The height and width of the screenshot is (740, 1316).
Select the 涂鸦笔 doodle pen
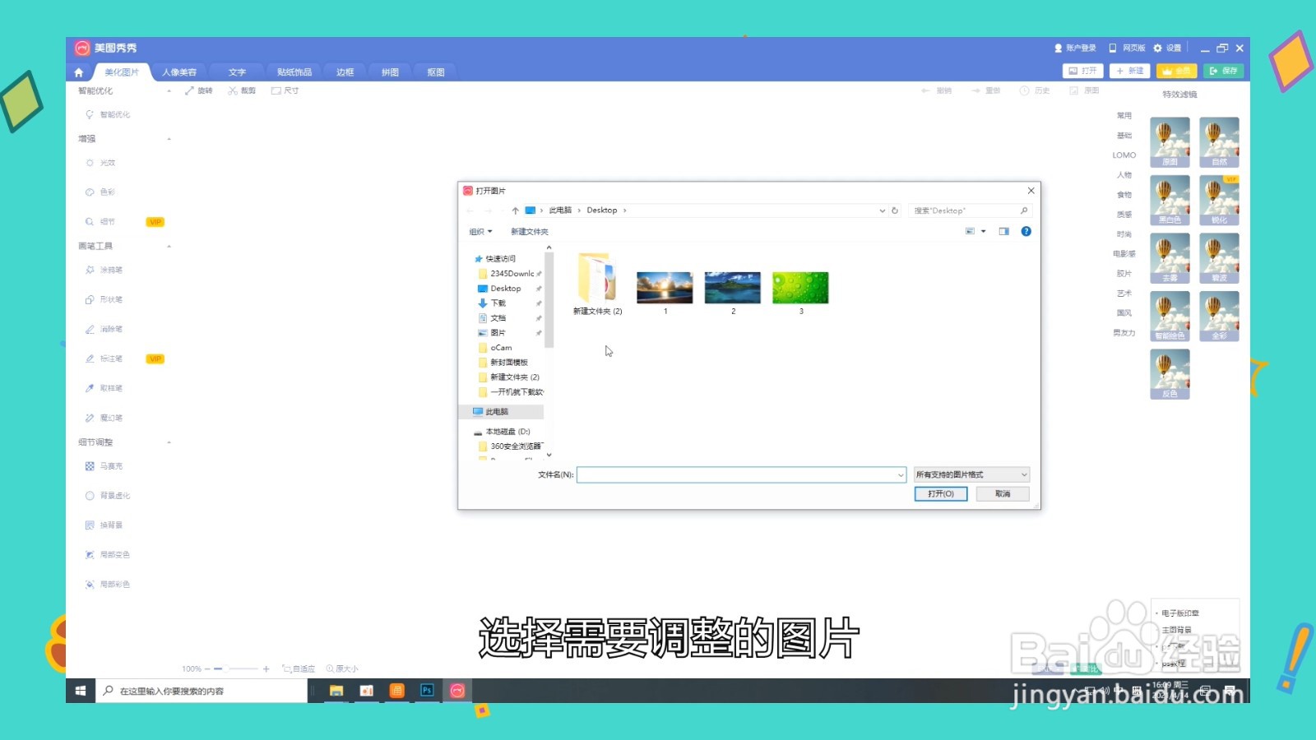pos(104,270)
